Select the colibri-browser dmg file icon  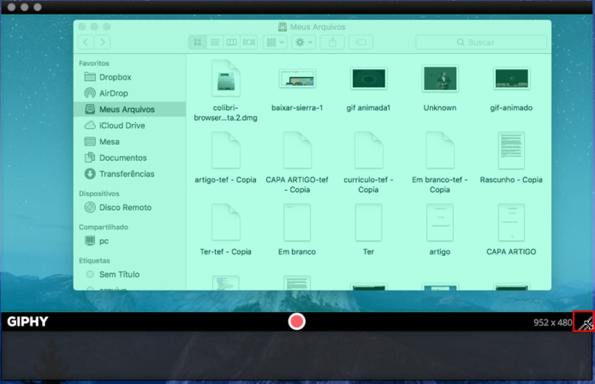click(226, 78)
